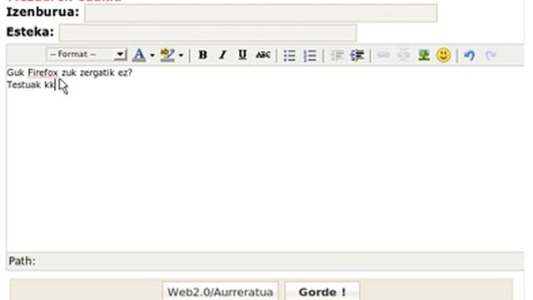The image size is (533, 300).
Task: Toggle strikethrough ABC formatting
Action: click(x=263, y=55)
